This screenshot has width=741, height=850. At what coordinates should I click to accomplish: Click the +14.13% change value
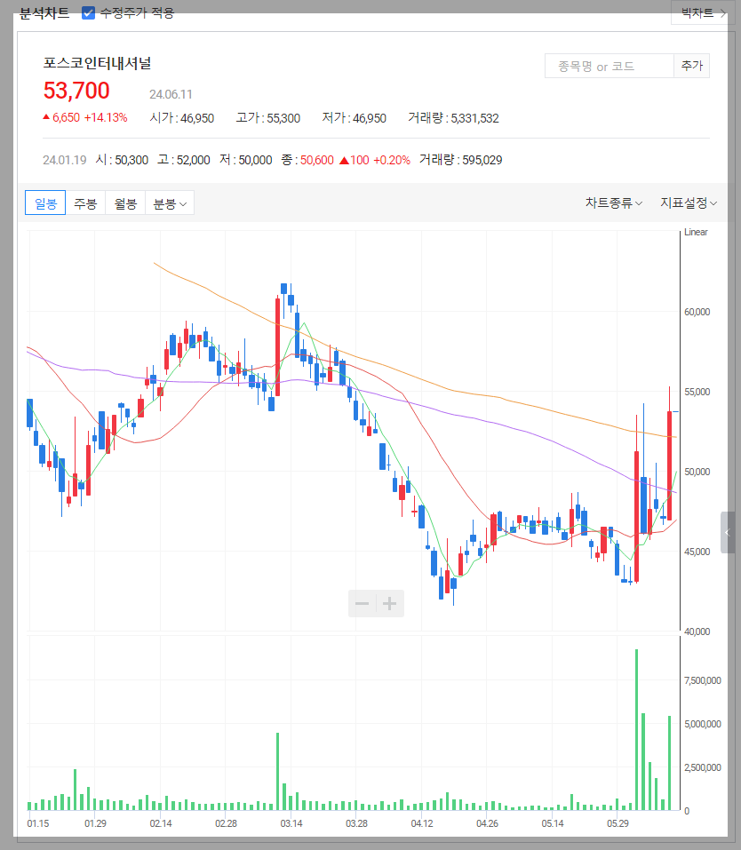tap(106, 117)
